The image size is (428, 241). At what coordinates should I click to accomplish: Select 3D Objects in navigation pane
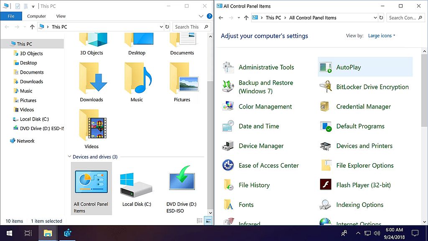(31, 54)
